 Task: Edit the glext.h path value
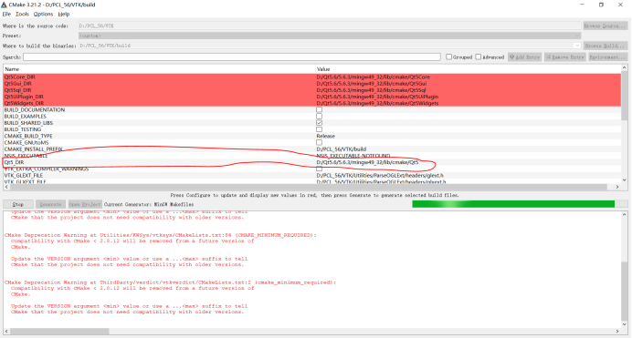pos(380,175)
